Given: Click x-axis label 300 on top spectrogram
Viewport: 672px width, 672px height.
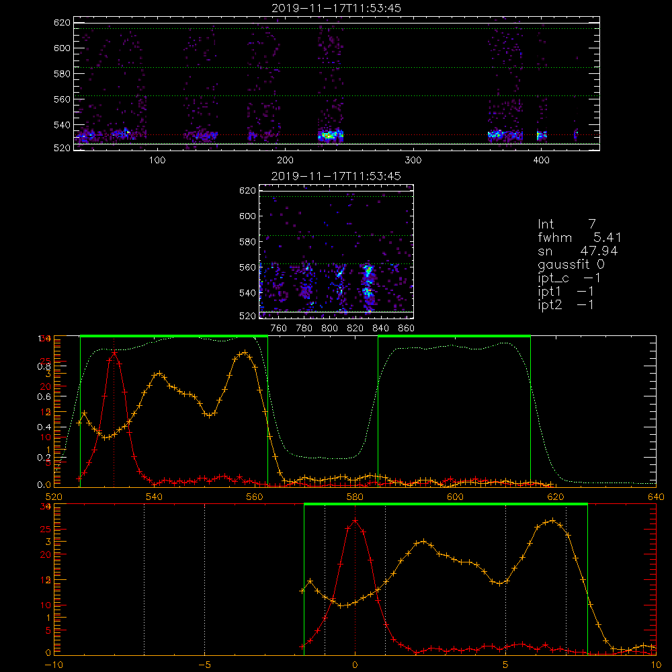Looking at the screenshot, I should point(413,161).
